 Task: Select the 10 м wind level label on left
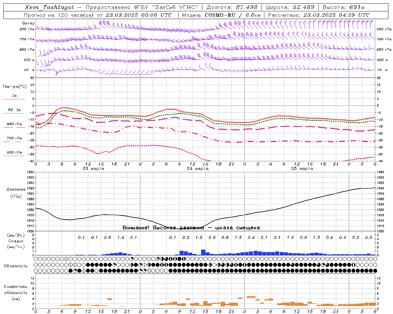(29, 70)
